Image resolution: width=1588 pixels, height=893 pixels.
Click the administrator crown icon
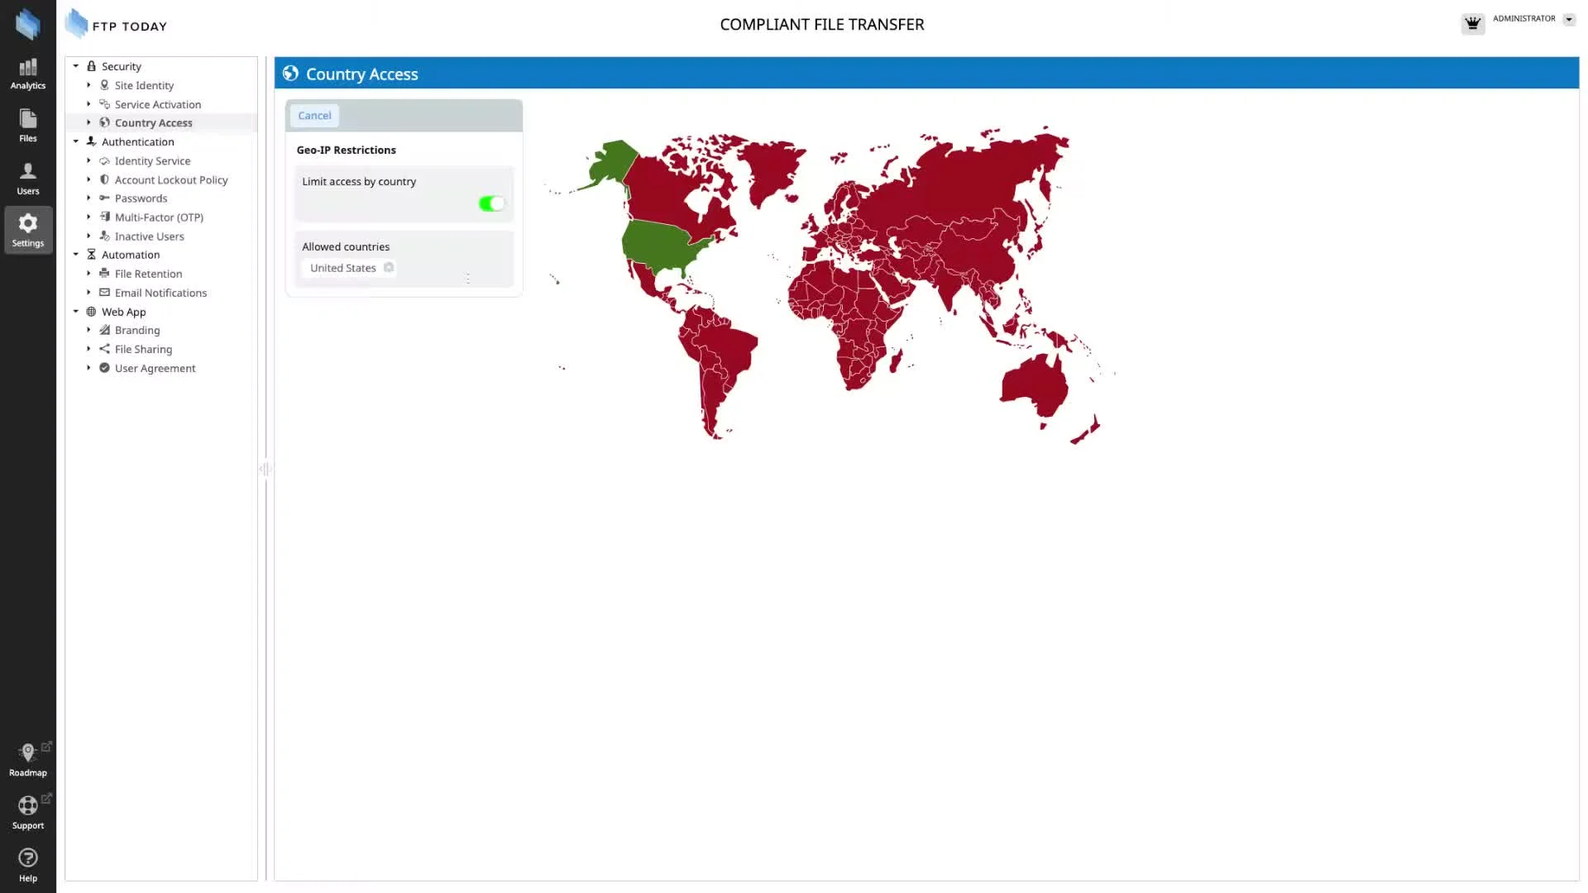point(1472,23)
